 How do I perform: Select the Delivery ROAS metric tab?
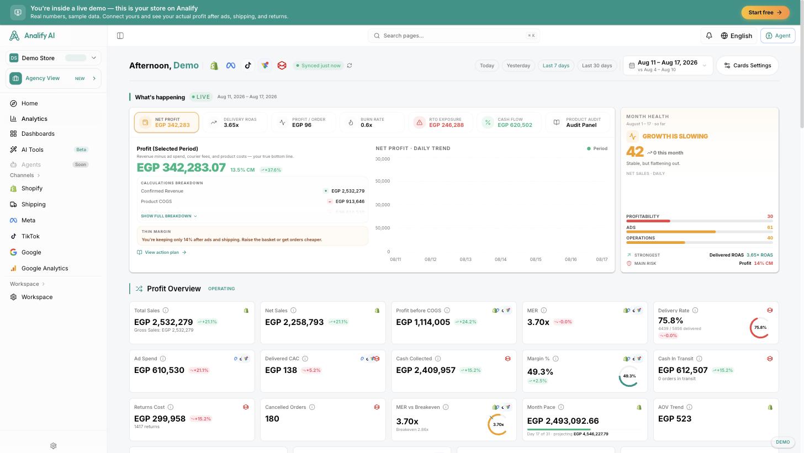coord(235,122)
